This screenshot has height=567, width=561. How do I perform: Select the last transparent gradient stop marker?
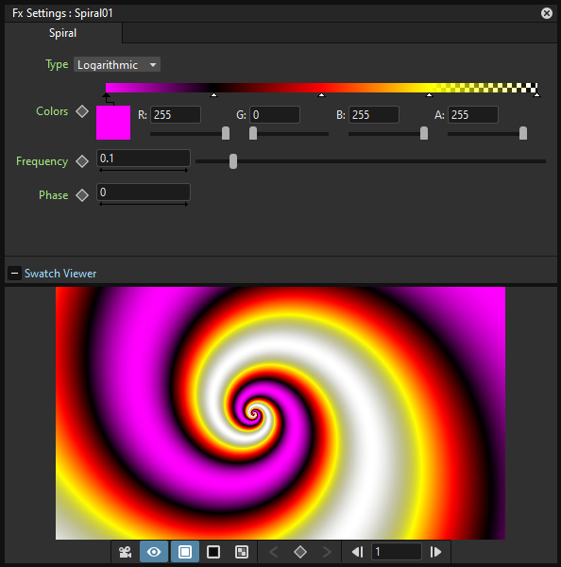(536, 95)
